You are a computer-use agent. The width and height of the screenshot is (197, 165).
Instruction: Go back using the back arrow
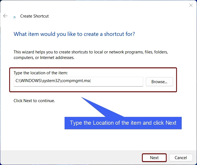tap(5, 16)
